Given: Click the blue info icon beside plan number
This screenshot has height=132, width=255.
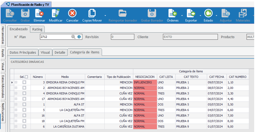Looking at the screenshot, I should pyautogui.click(x=79, y=37).
